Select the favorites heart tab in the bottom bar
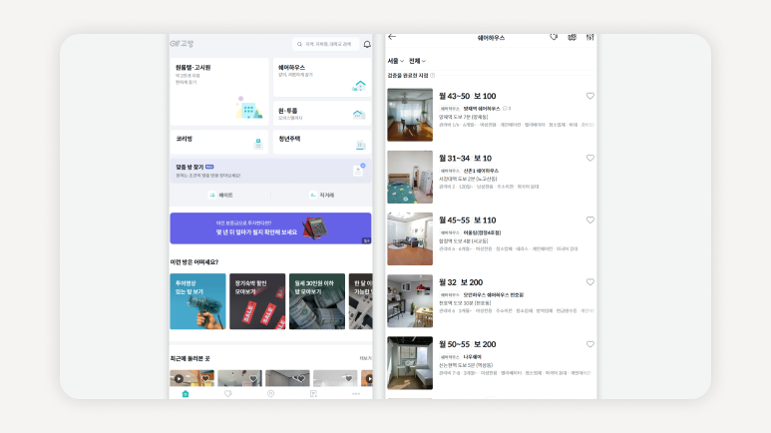The image size is (771, 433). coord(227,394)
